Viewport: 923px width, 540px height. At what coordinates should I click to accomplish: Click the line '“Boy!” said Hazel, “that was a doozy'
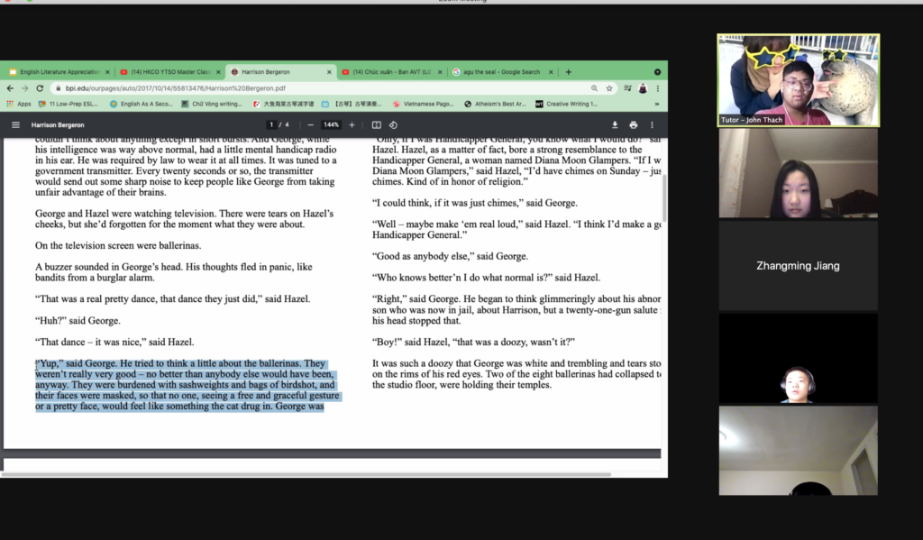pyautogui.click(x=473, y=342)
